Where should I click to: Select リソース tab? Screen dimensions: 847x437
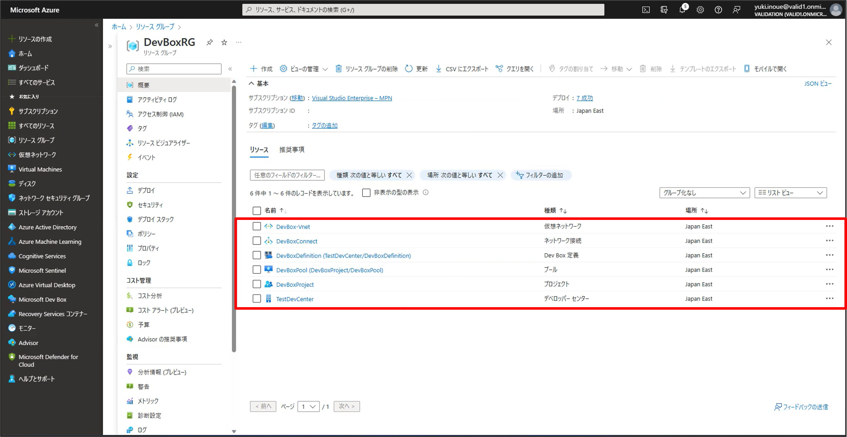(x=259, y=150)
